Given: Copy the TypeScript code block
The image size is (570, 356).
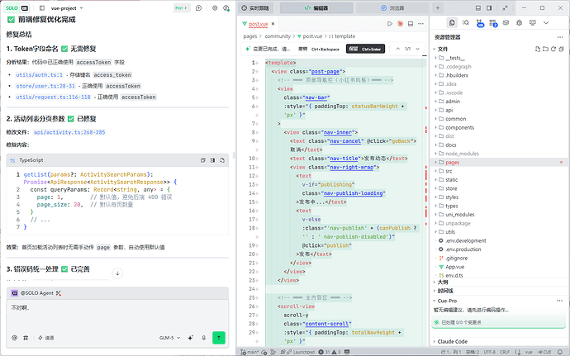Looking at the screenshot, I should [x=203, y=160].
